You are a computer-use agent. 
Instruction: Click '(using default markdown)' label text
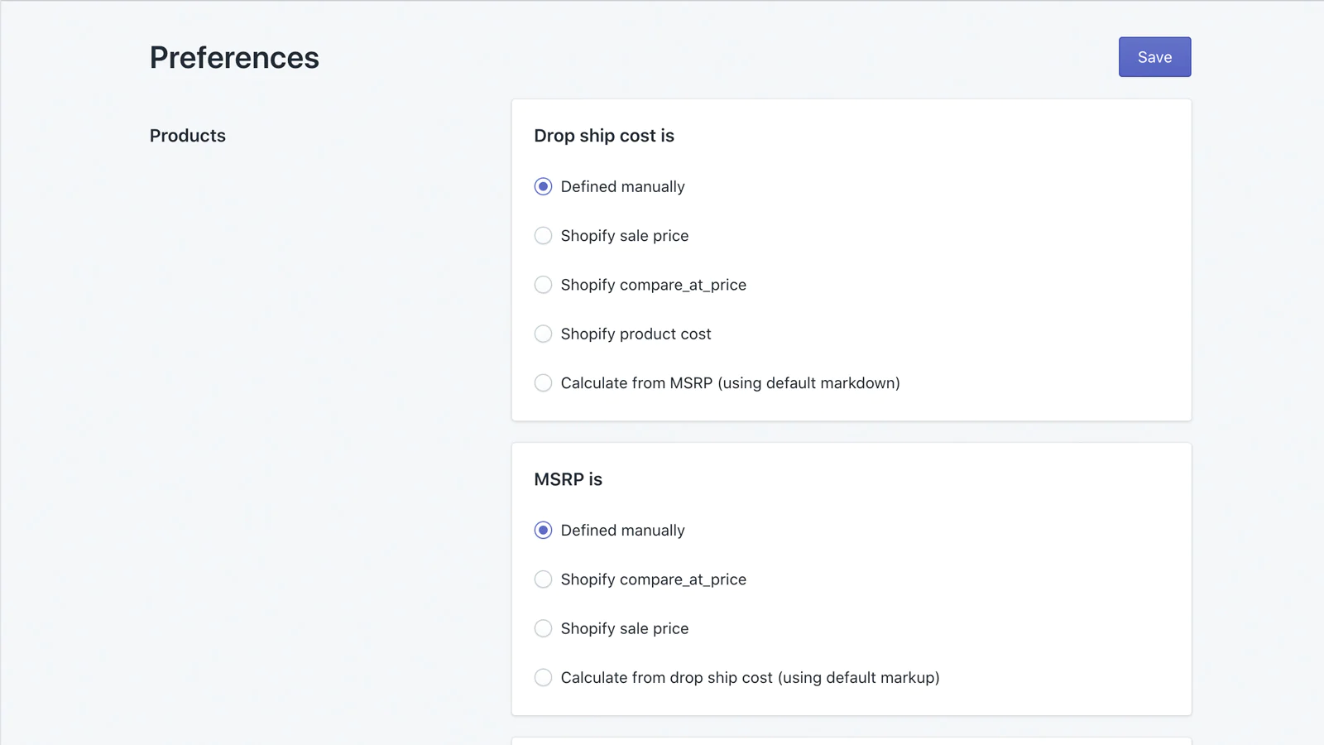pyautogui.click(x=808, y=383)
